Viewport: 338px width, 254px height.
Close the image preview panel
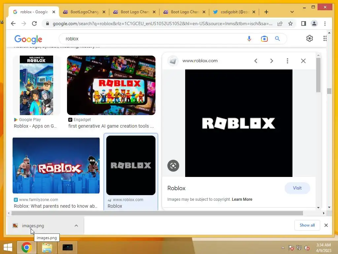303,61
